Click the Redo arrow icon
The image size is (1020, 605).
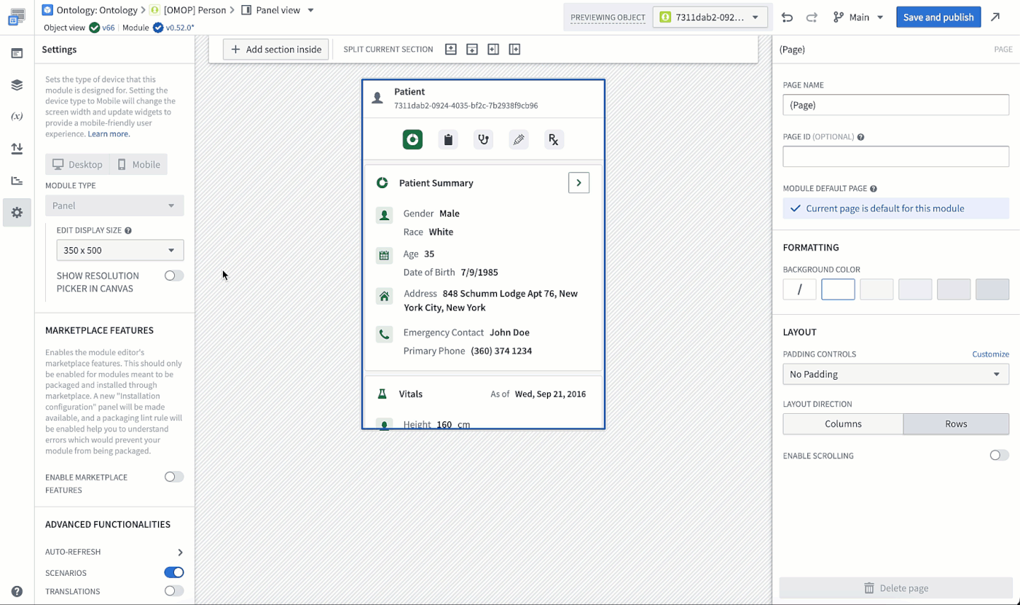[x=812, y=17]
